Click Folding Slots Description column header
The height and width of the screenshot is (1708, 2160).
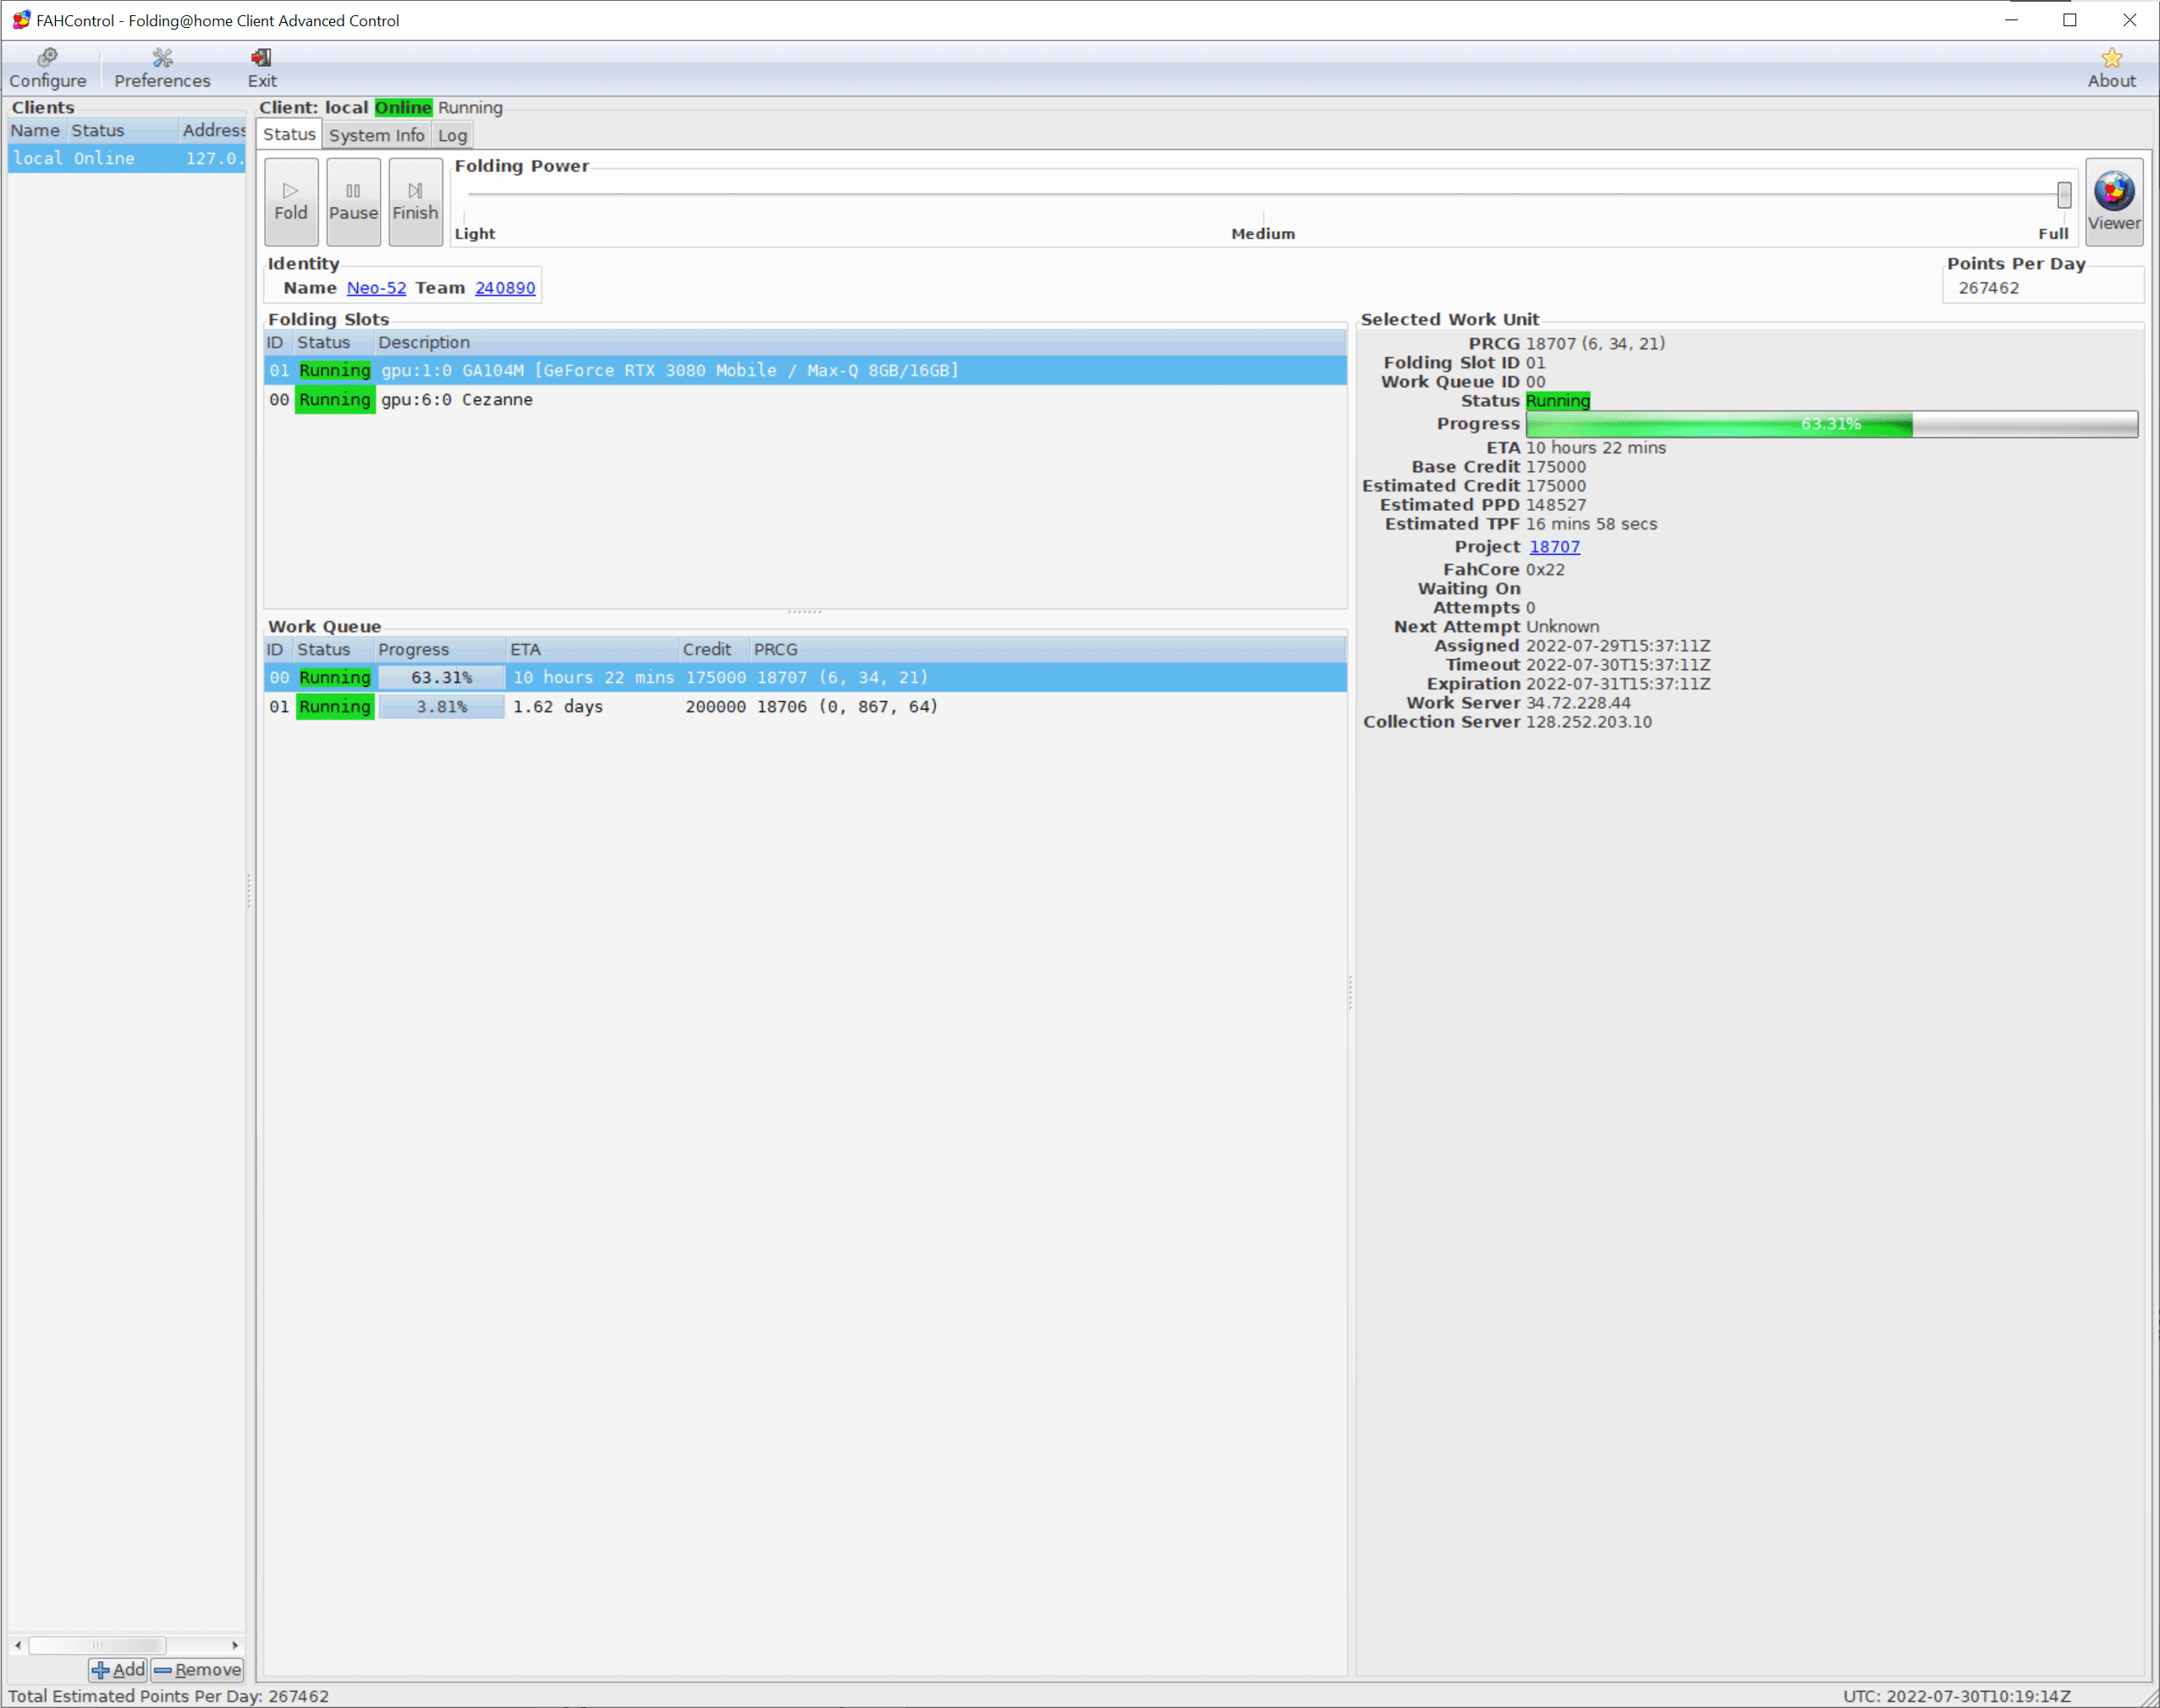click(860, 342)
